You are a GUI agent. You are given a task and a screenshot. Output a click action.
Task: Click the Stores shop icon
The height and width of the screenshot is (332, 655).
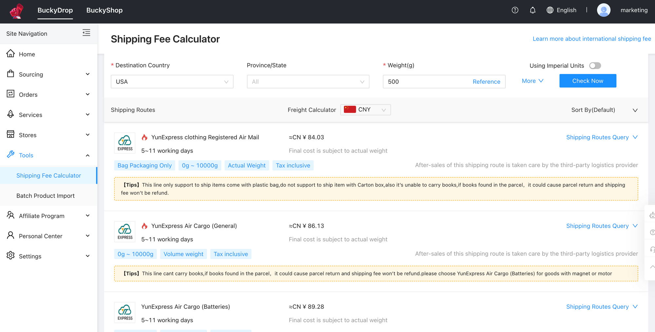(x=10, y=134)
